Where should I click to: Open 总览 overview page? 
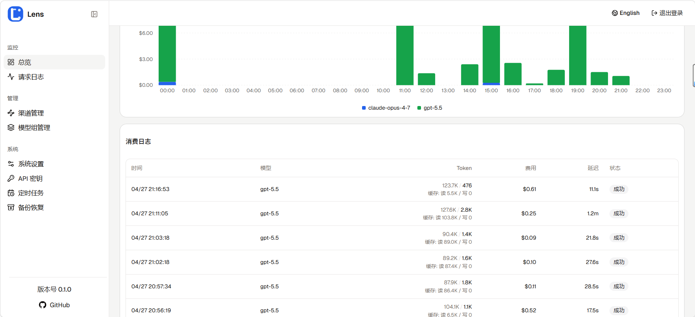coord(25,62)
